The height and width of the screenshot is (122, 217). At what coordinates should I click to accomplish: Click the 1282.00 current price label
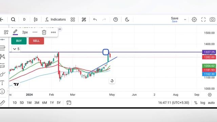[x=209, y=57]
